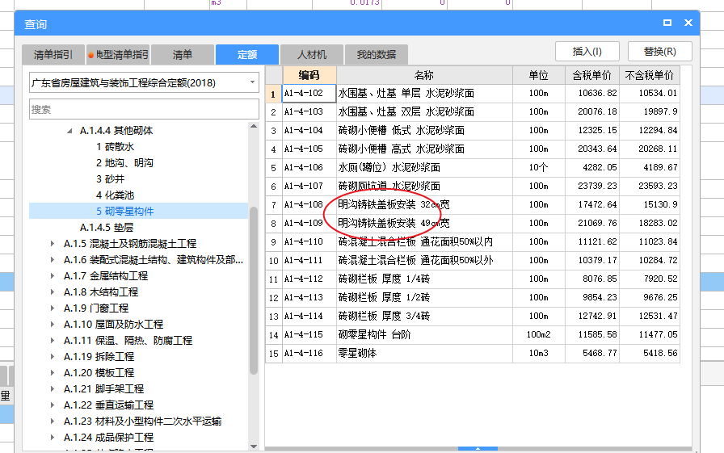Image resolution: width=724 pixels, height=453 pixels.
Task: Expand A.1.7 金属结构工程 node
Action: tap(53, 276)
